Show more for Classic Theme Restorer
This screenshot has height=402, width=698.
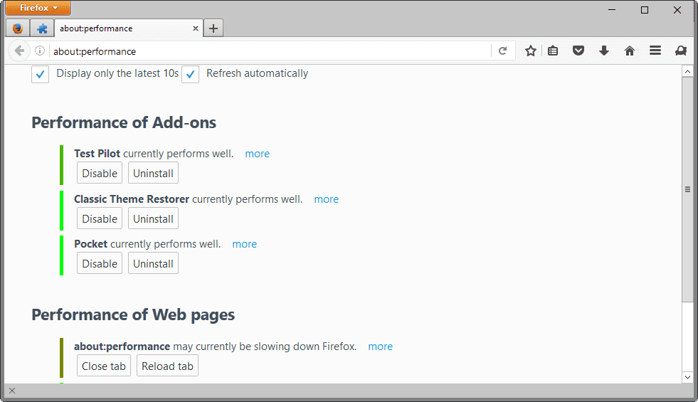click(x=327, y=199)
